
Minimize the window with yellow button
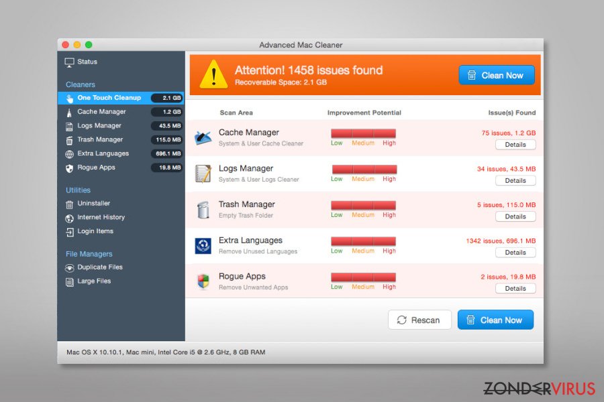pyautogui.click(x=77, y=45)
